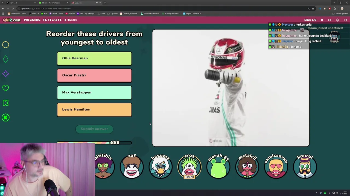350x196 pixels.
Task: Open the tab search dropdown
Action: click(2, 3)
